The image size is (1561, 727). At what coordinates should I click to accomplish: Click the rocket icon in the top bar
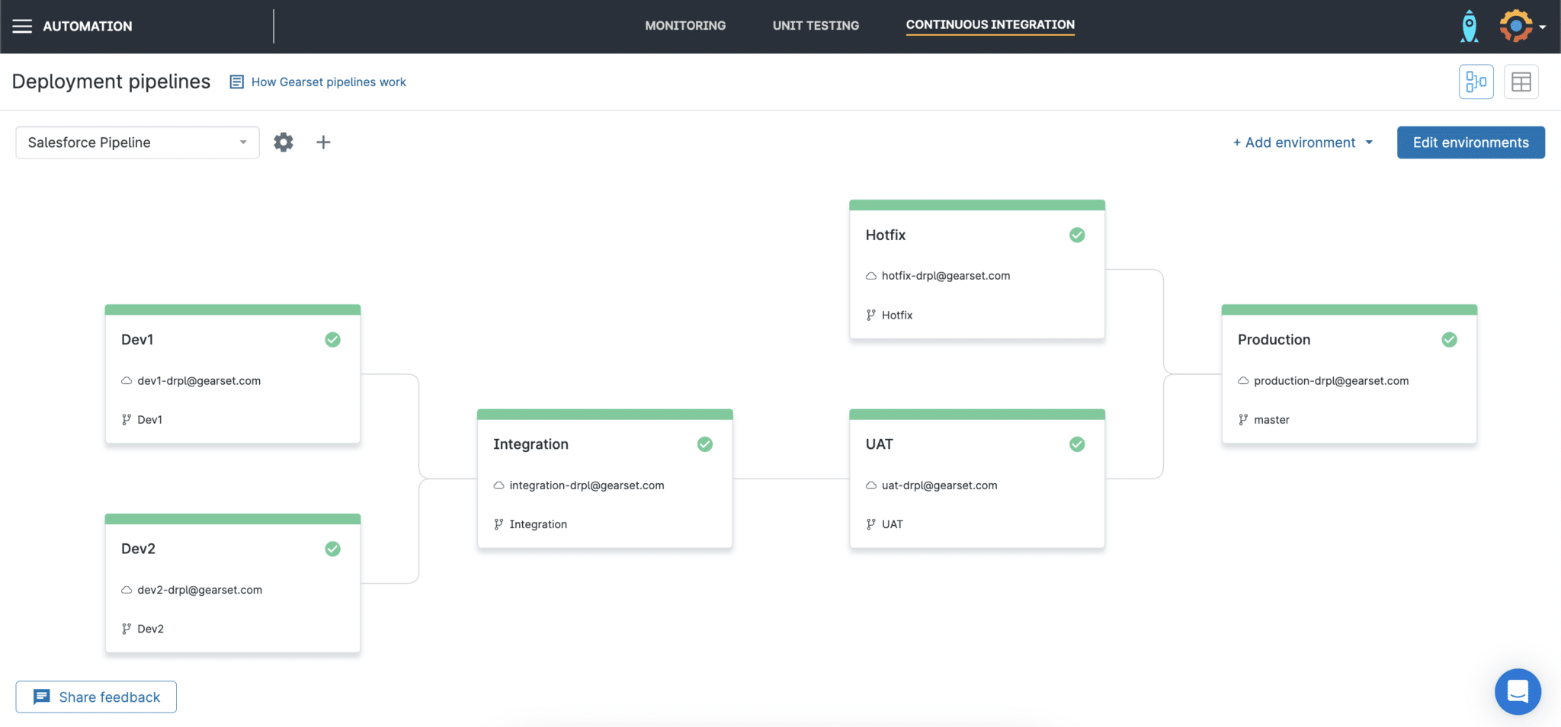coord(1468,25)
